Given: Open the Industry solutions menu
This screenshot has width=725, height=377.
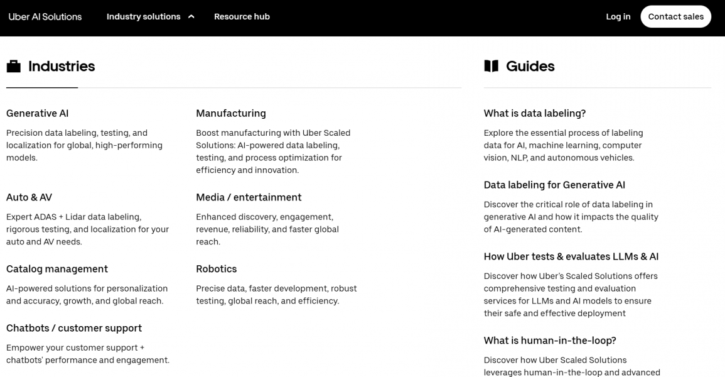Looking at the screenshot, I should click(x=144, y=17).
